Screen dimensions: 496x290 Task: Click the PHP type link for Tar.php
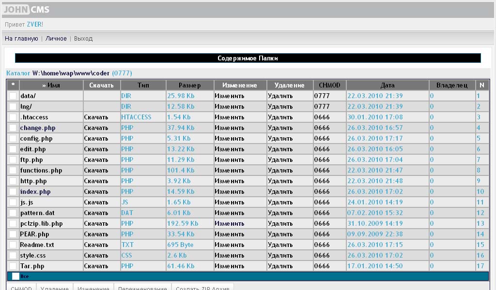point(127,266)
